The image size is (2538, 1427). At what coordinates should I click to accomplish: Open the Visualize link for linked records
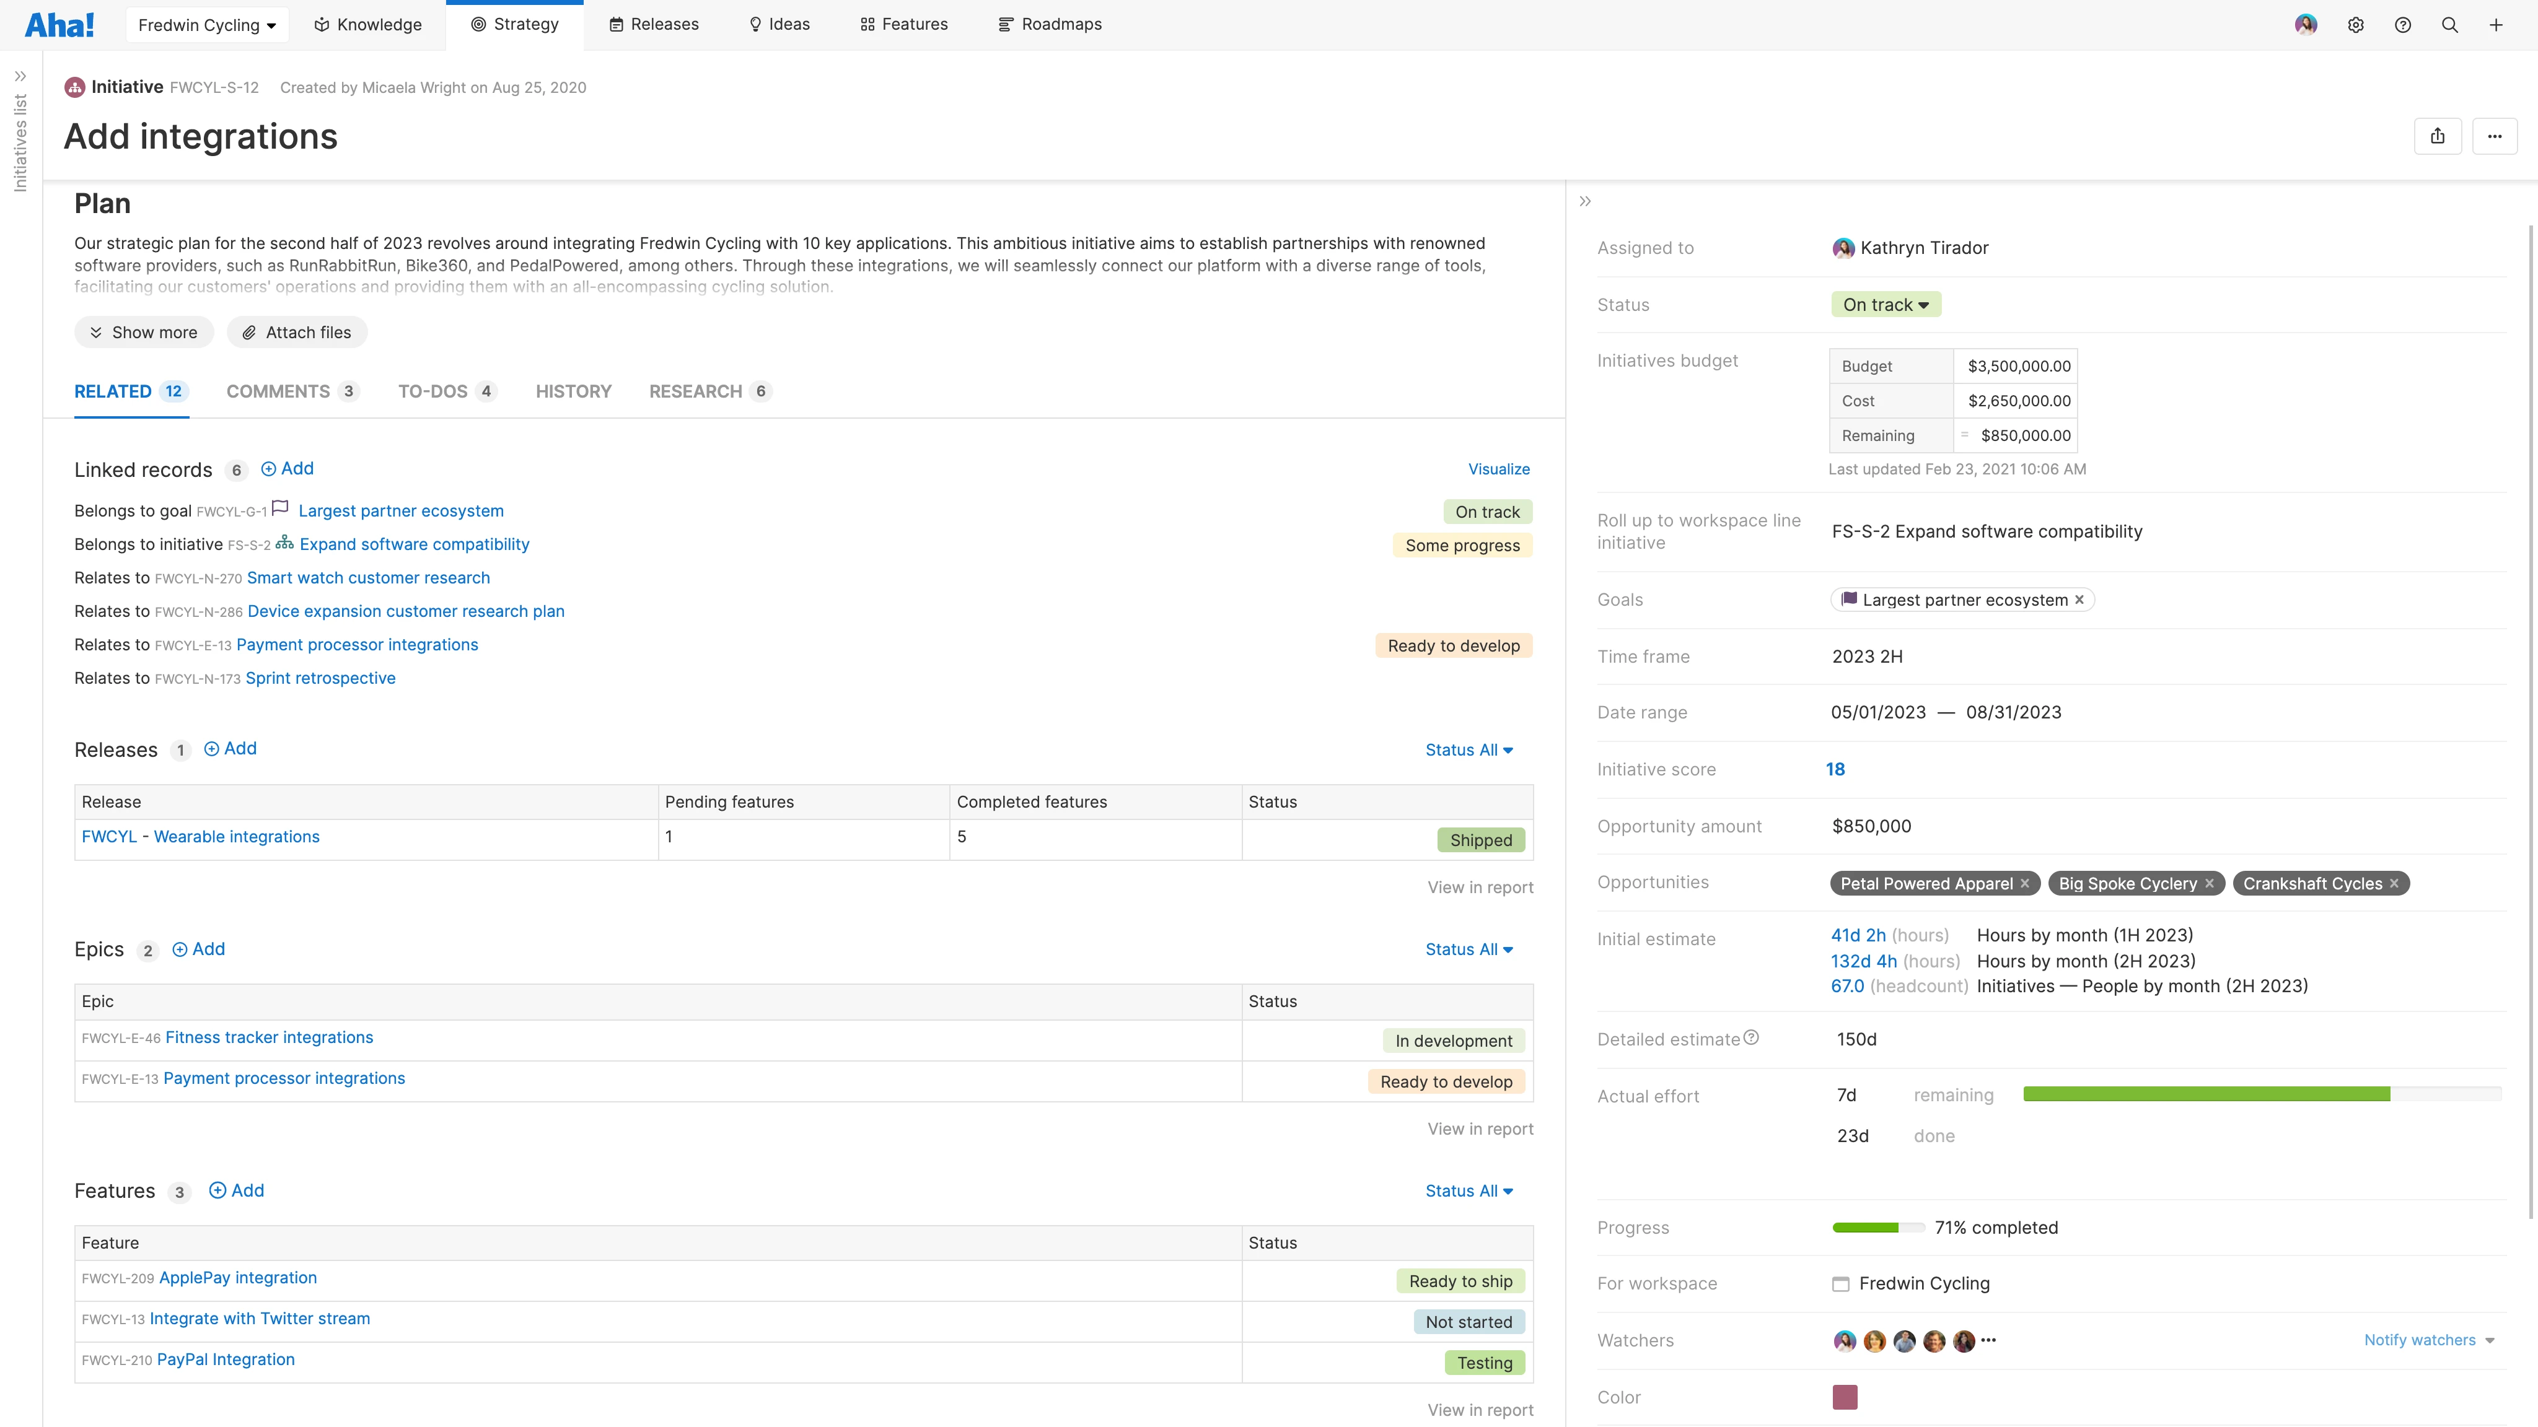pyautogui.click(x=1498, y=469)
